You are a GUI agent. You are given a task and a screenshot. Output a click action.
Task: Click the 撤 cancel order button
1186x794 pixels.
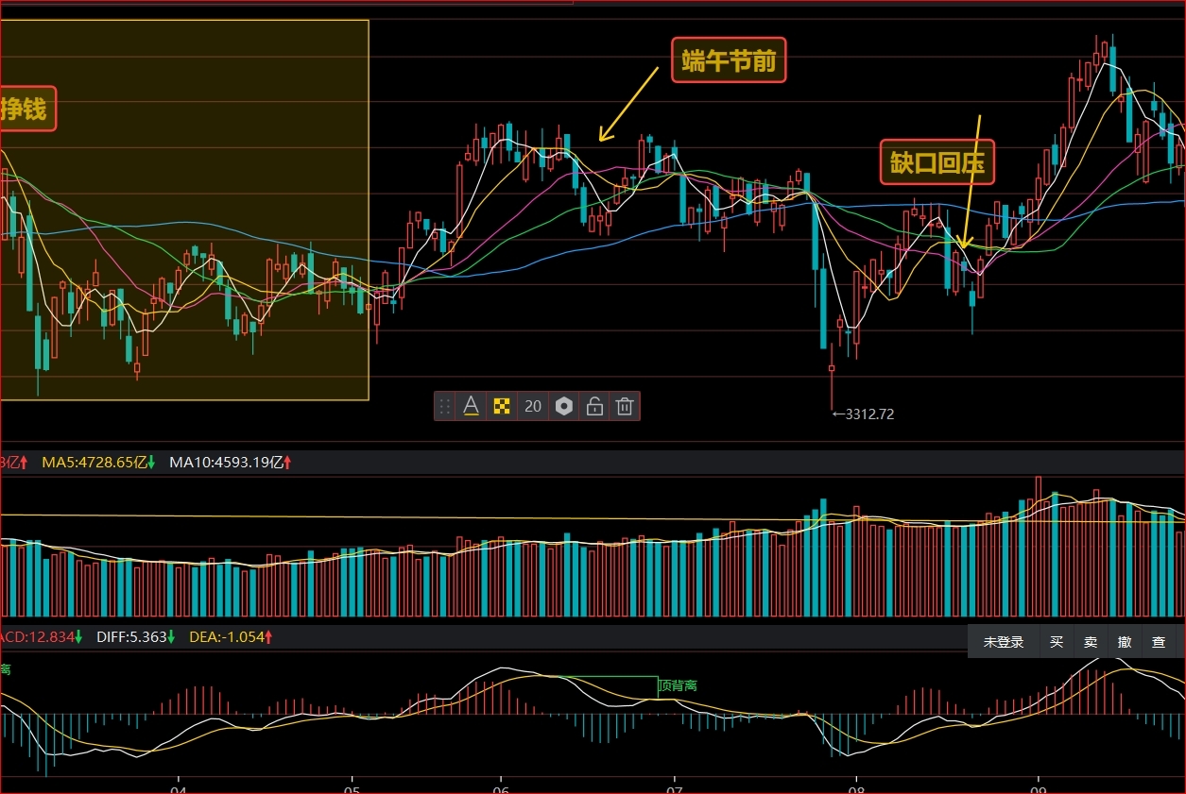tap(1125, 642)
